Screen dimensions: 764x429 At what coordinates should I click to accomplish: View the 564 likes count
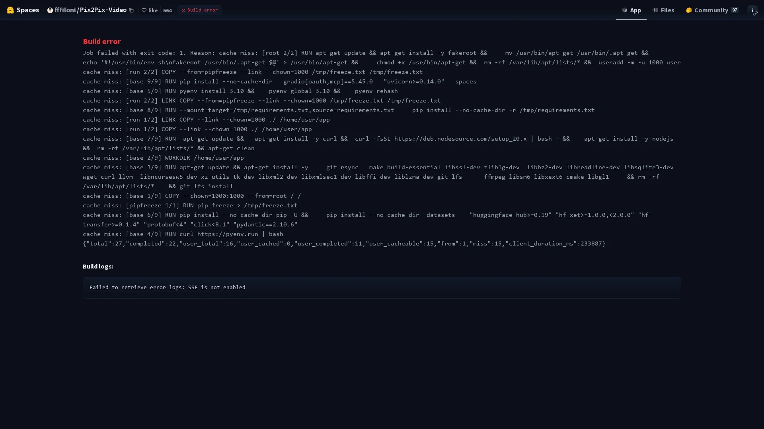point(168,10)
